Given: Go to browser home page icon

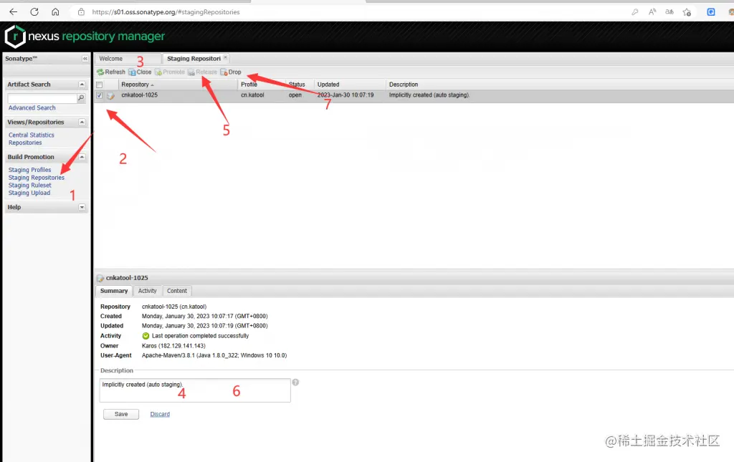Looking at the screenshot, I should [55, 11].
